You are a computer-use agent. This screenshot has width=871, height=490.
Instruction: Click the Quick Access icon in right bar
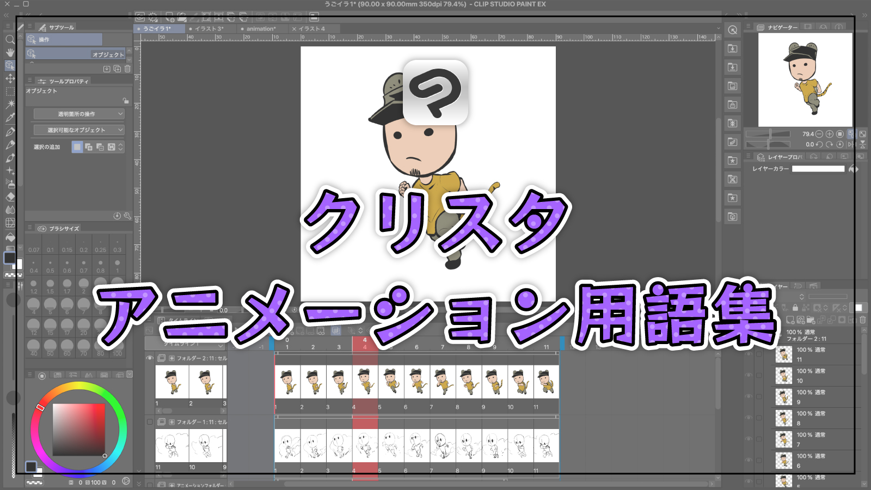[x=733, y=30]
